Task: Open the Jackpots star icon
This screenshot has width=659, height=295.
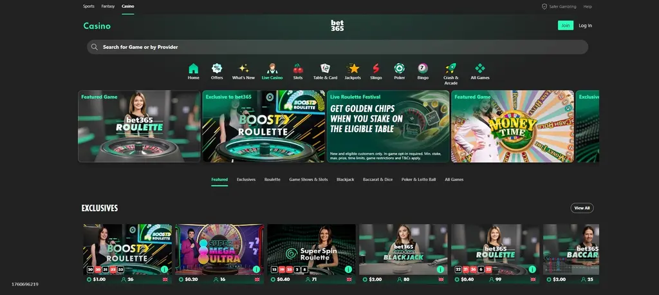Action: (x=353, y=68)
